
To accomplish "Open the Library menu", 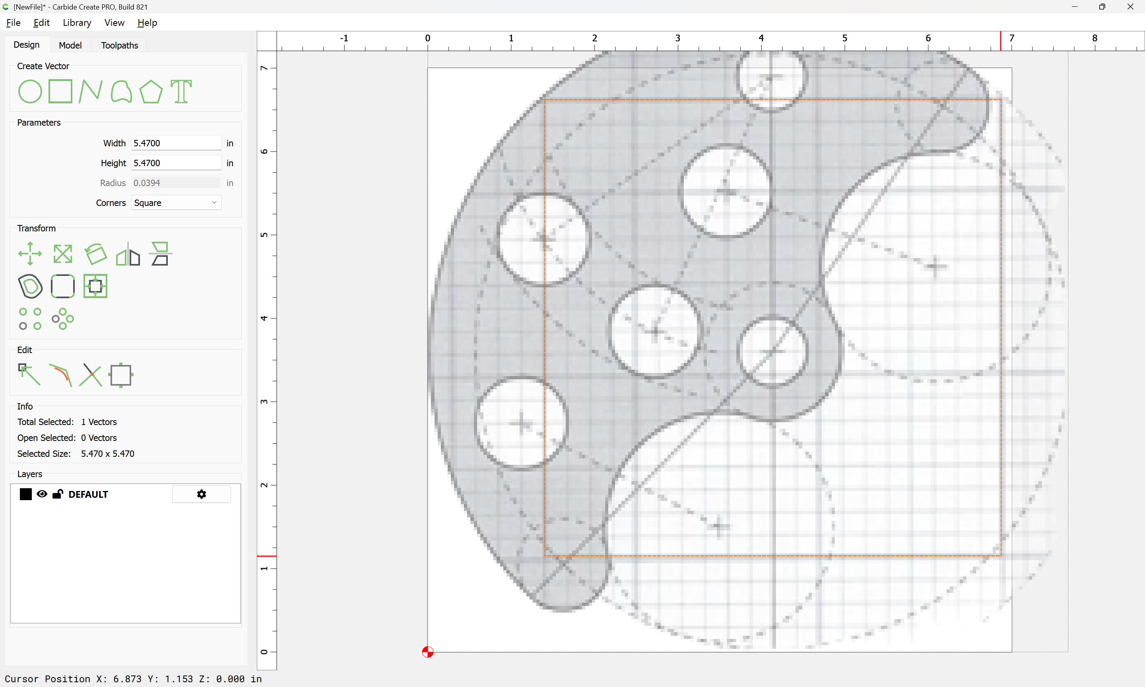I will pos(77,23).
